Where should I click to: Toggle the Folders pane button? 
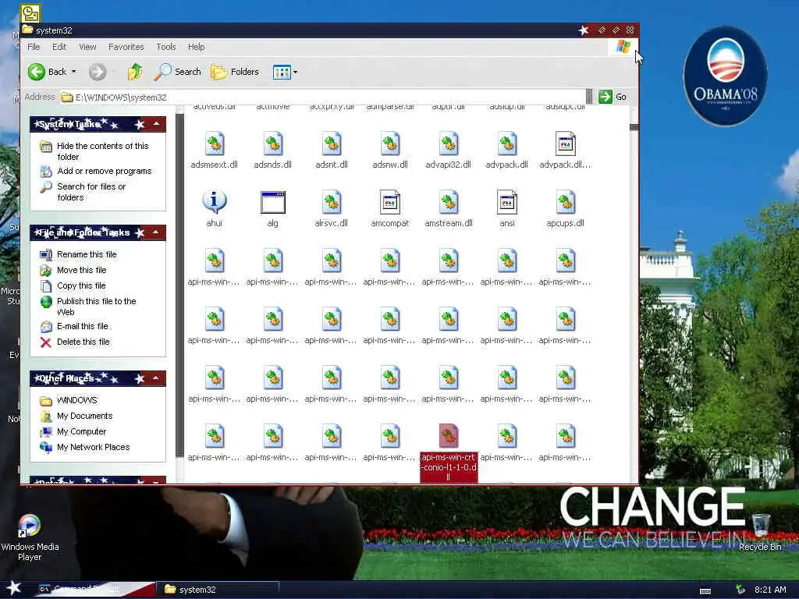click(x=235, y=72)
